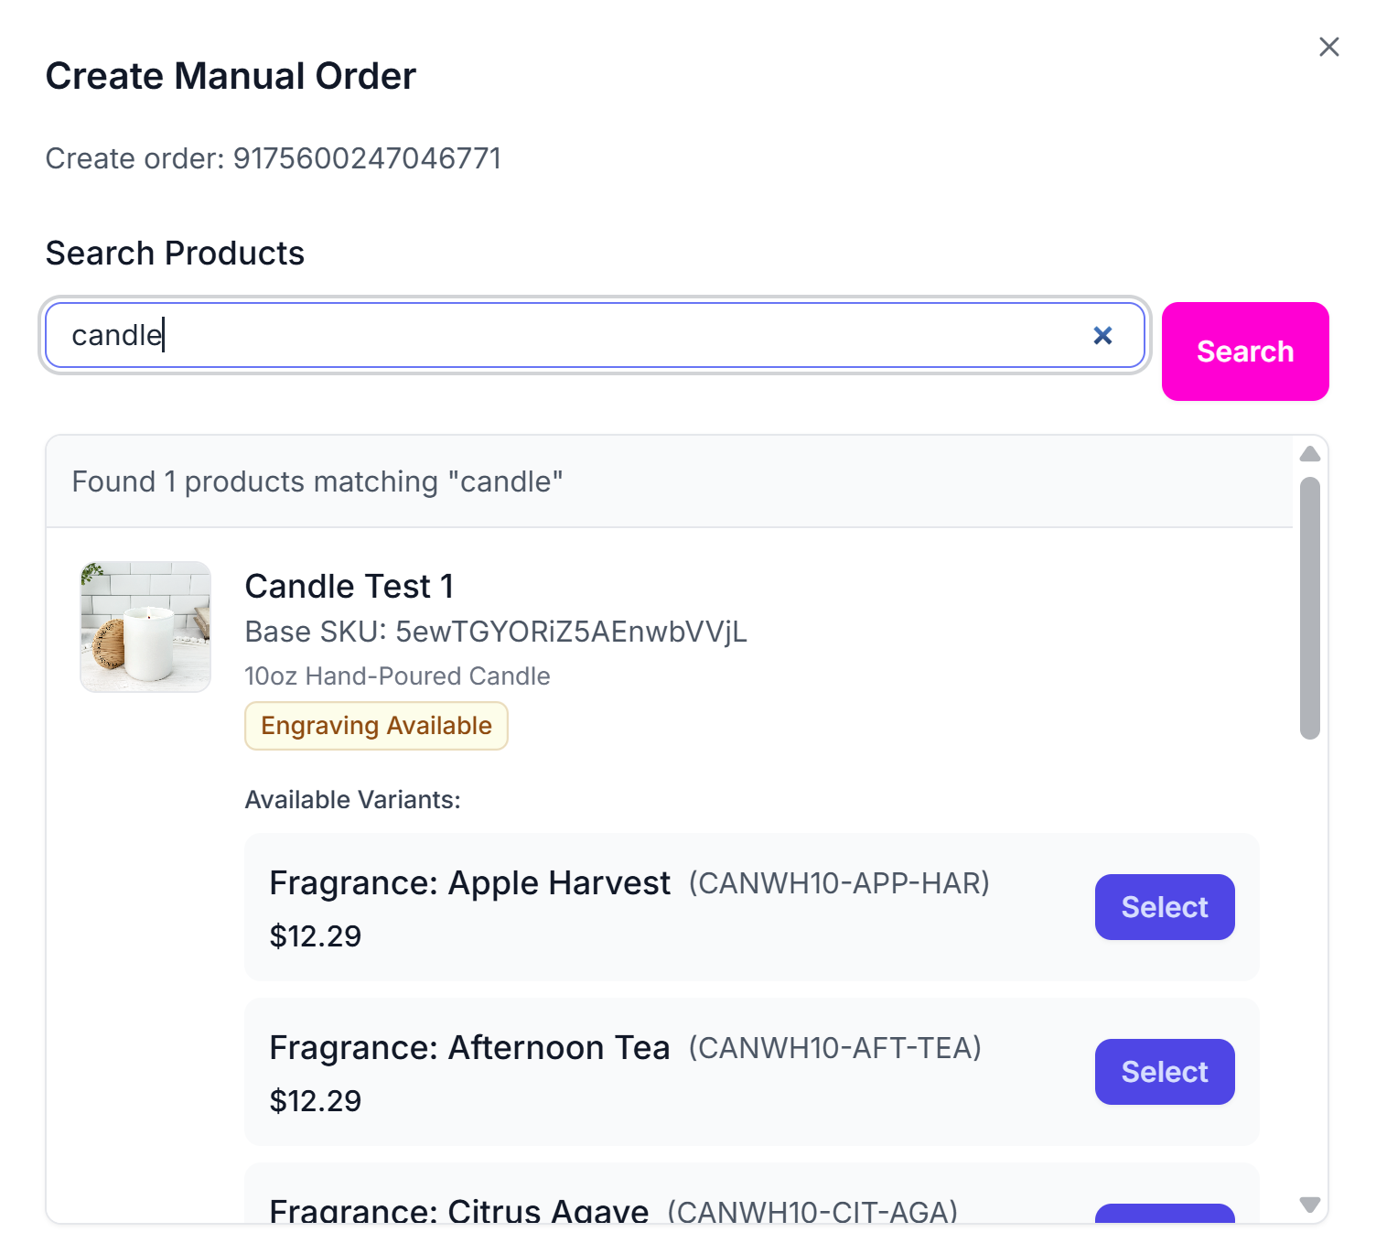Clear the product search field text

pyautogui.click(x=1102, y=336)
